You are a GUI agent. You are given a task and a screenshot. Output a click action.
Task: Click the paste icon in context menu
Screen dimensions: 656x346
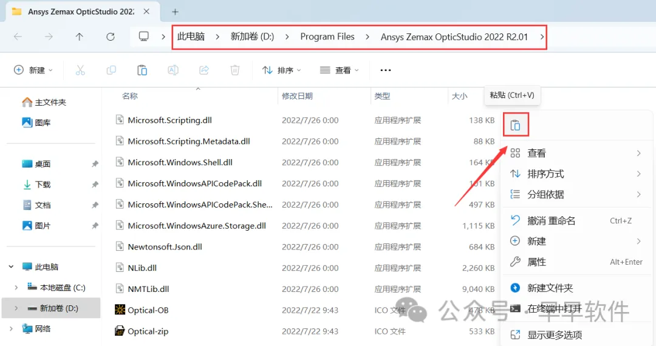516,125
